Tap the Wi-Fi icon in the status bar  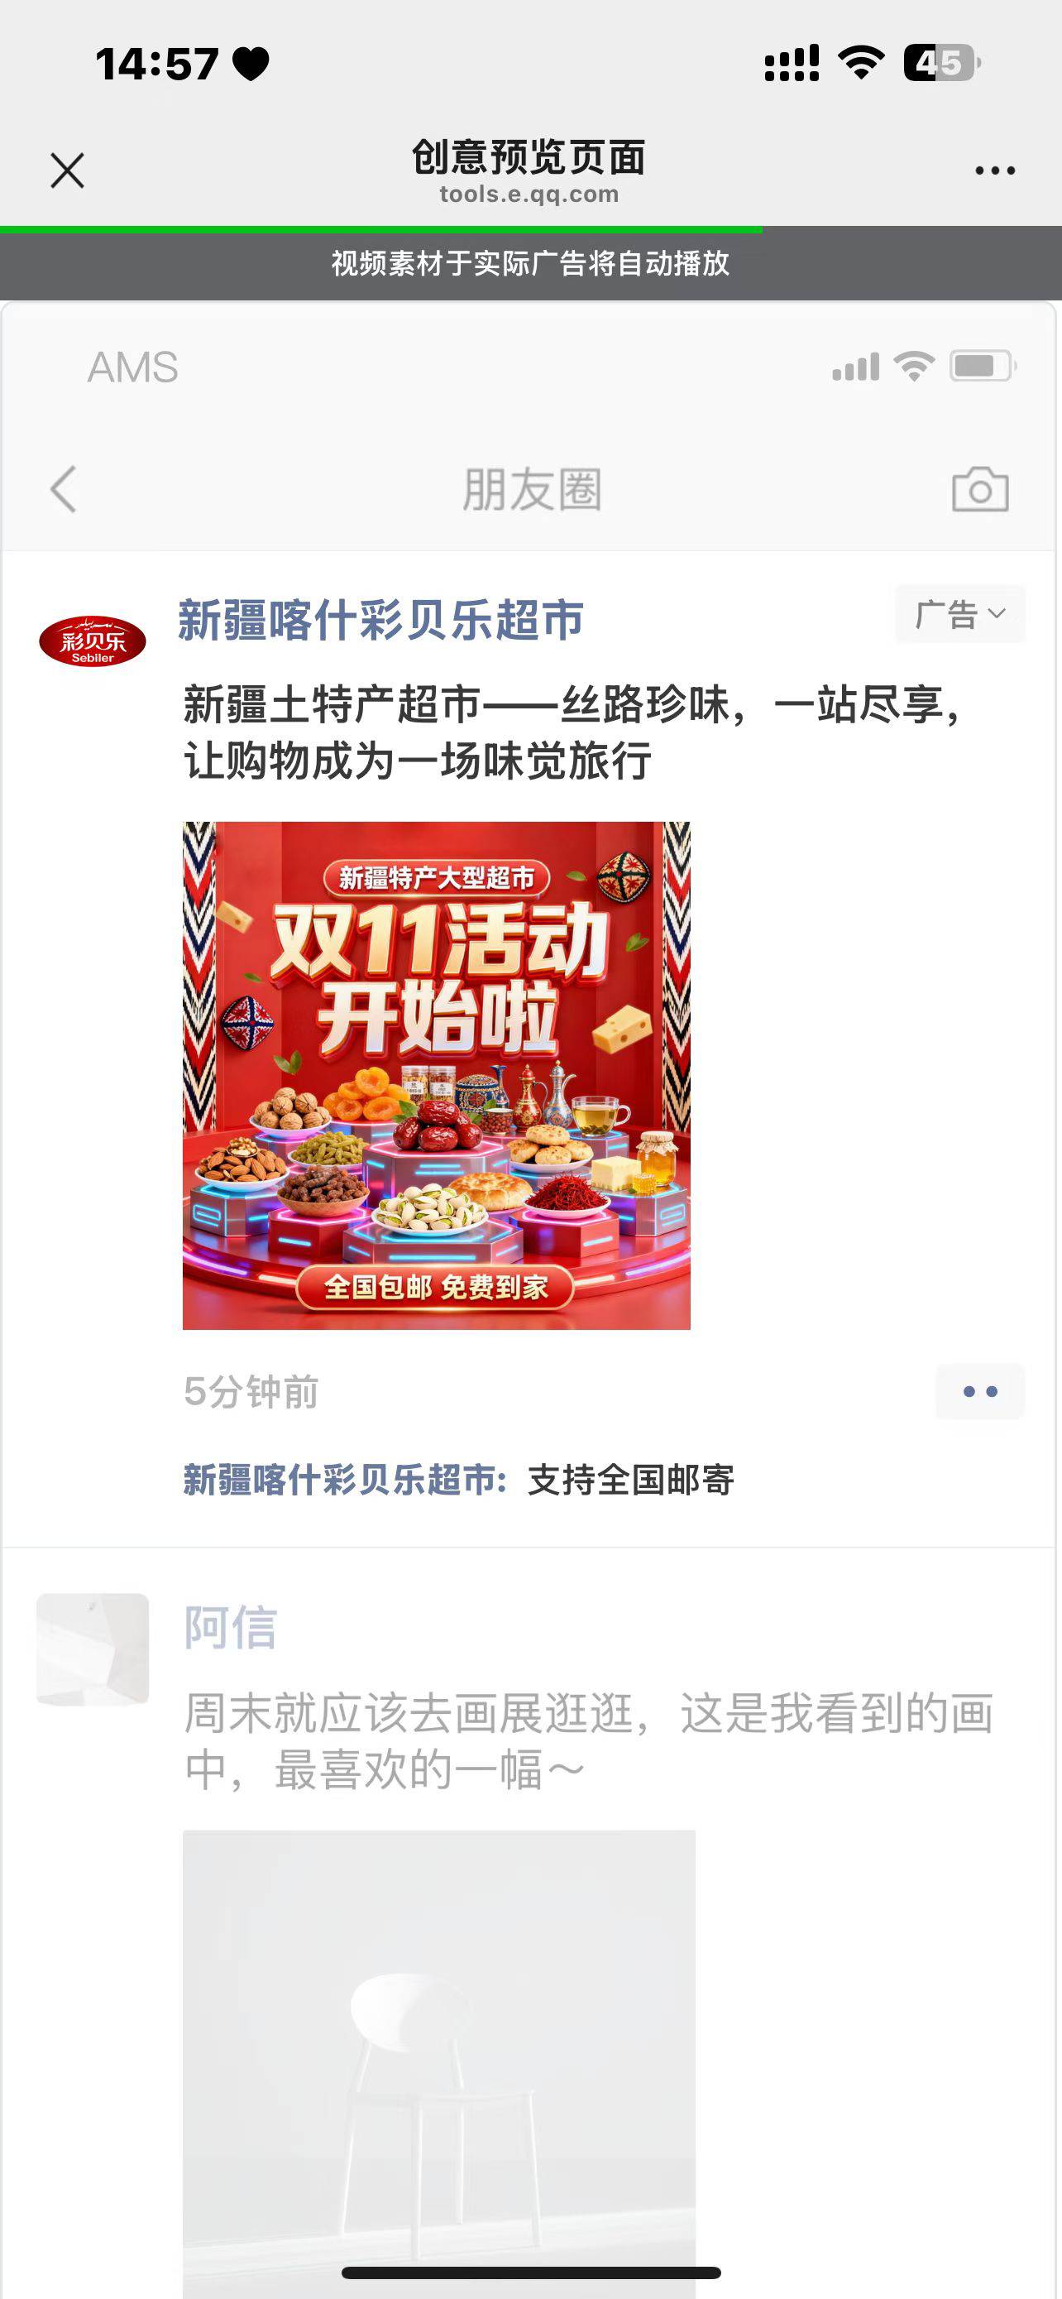(x=860, y=62)
